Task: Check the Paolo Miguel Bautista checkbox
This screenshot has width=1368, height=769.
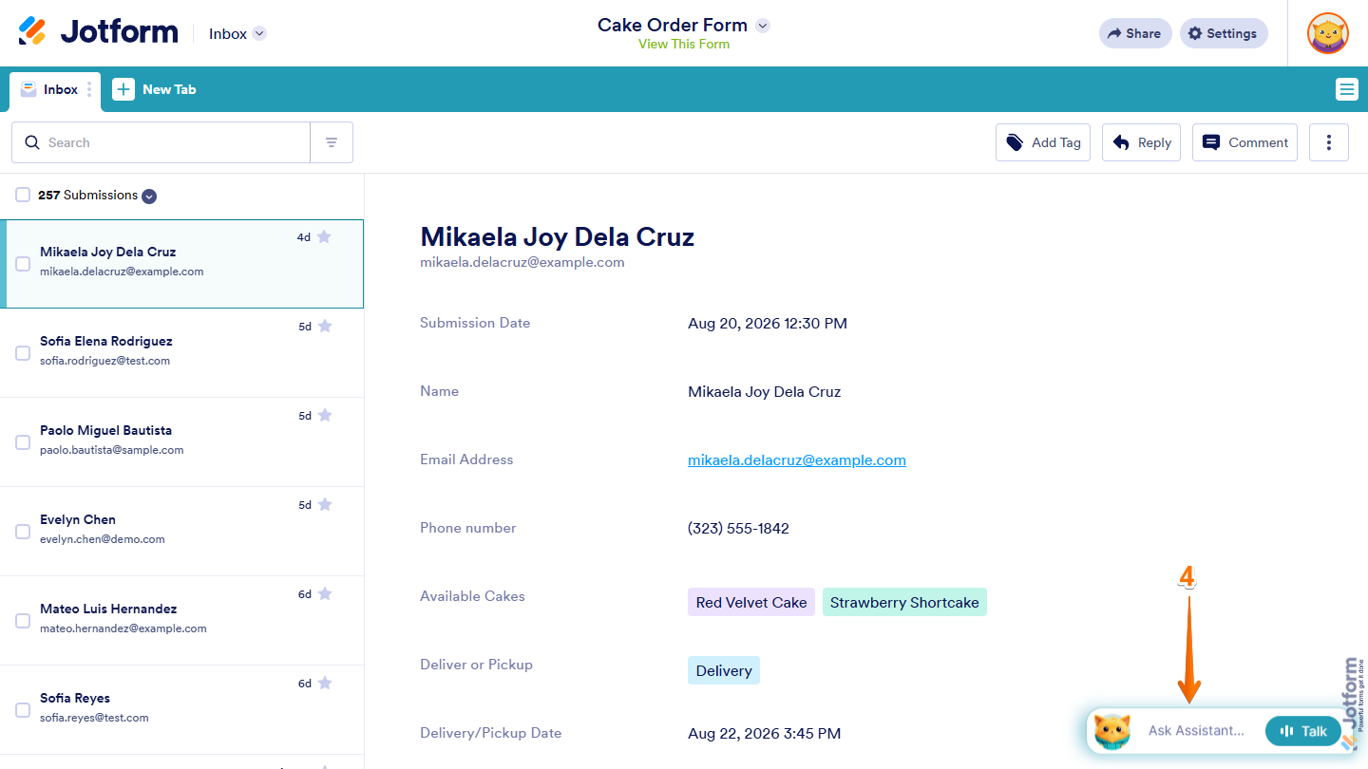Action: pos(23,442)
